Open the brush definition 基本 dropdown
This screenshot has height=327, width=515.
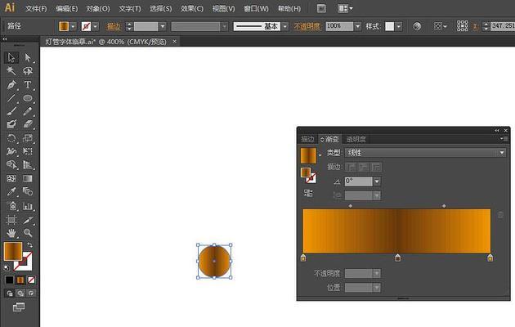[285, 26]
